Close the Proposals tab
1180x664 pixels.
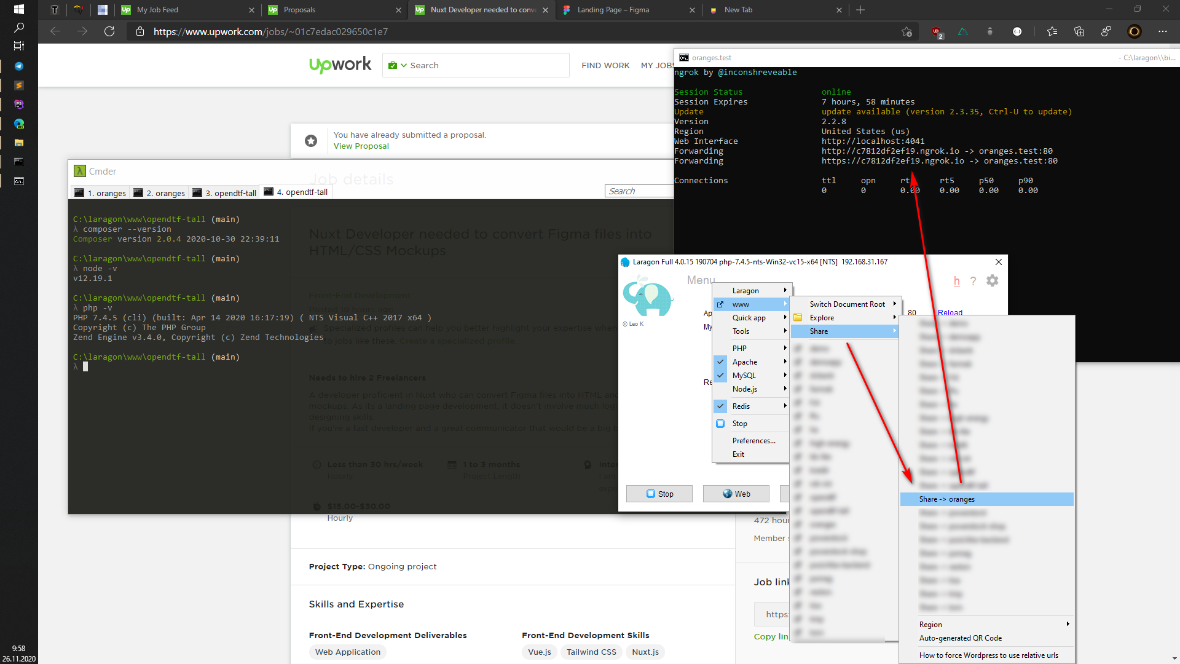point(398,10)
